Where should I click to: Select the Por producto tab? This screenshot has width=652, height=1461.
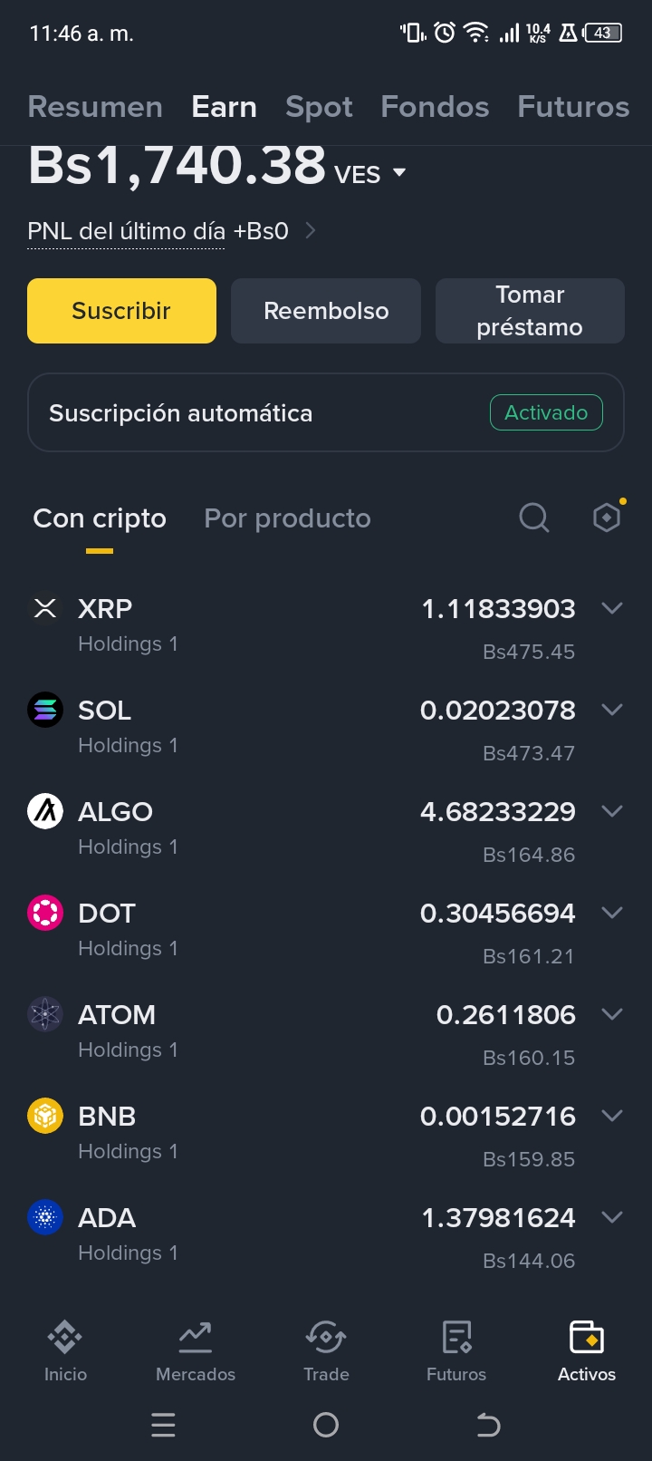[287, 518]
